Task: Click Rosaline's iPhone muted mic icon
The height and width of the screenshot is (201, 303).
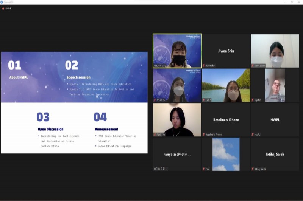Action: [204, 135]
